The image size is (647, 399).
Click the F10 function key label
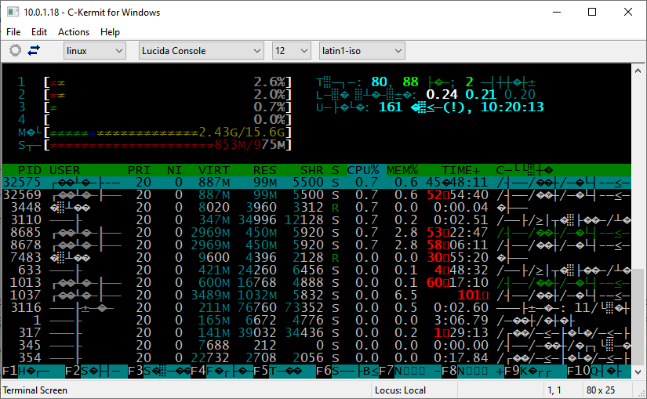point(579,371)
